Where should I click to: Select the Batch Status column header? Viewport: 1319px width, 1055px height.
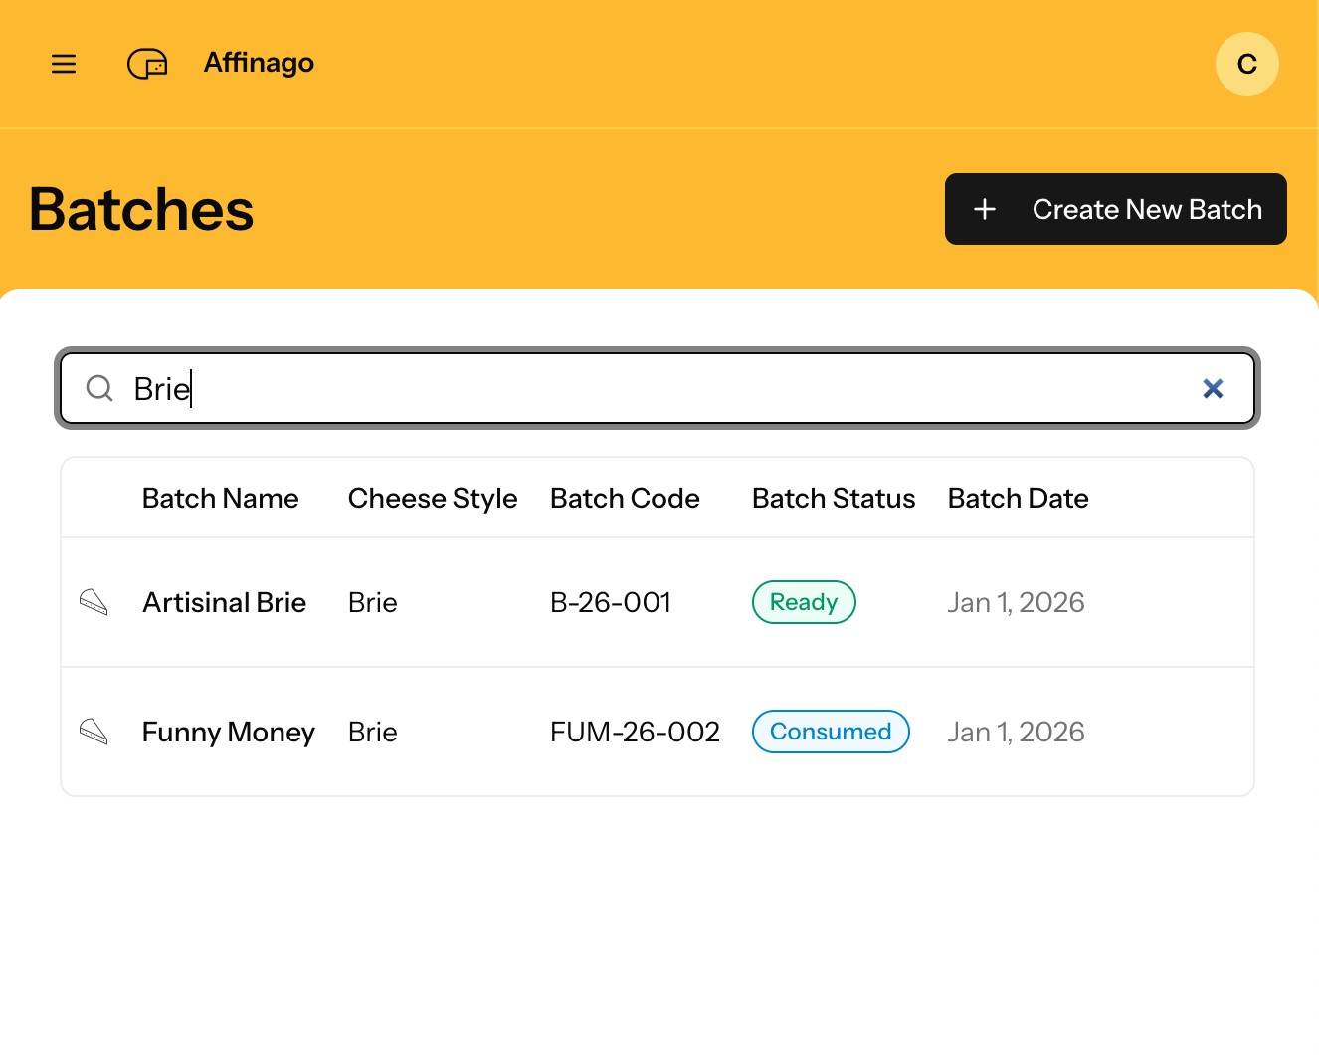click(x=833, y=498)
